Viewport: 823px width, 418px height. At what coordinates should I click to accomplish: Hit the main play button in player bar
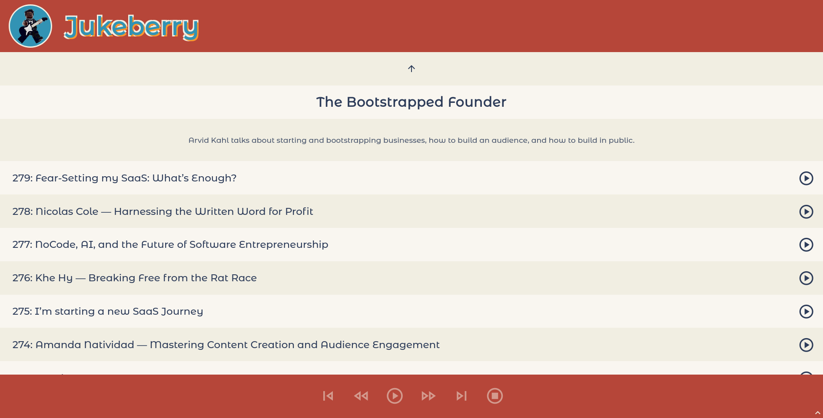tap(395, 396)
